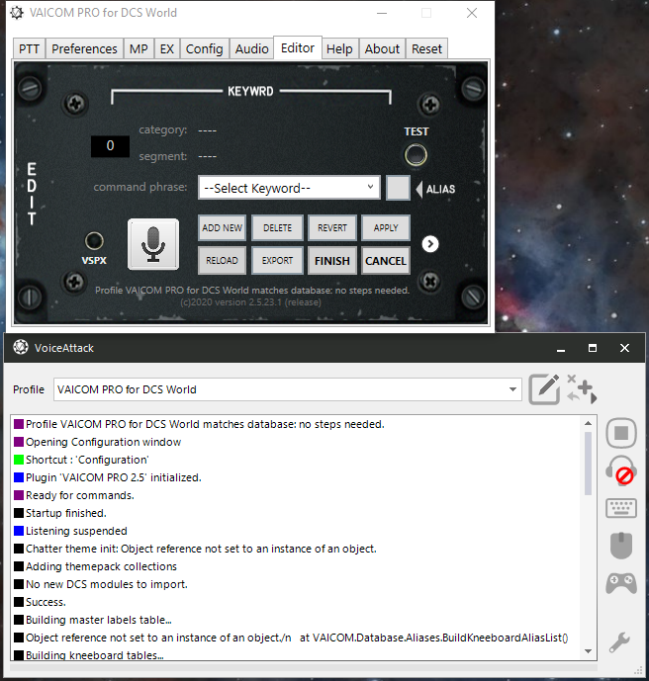Click the FINISH button
This screenshot has height=681, width=649.
(x=332, y=261)
